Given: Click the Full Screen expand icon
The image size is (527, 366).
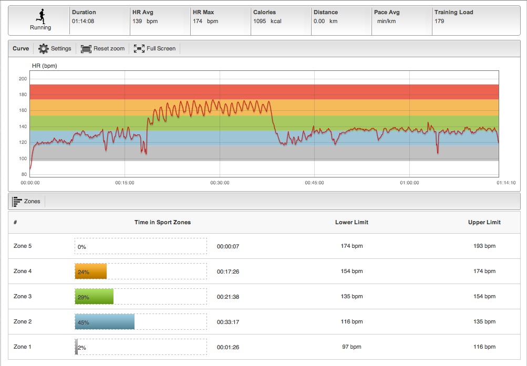Looking at the screenshot, I should [139, 49].
